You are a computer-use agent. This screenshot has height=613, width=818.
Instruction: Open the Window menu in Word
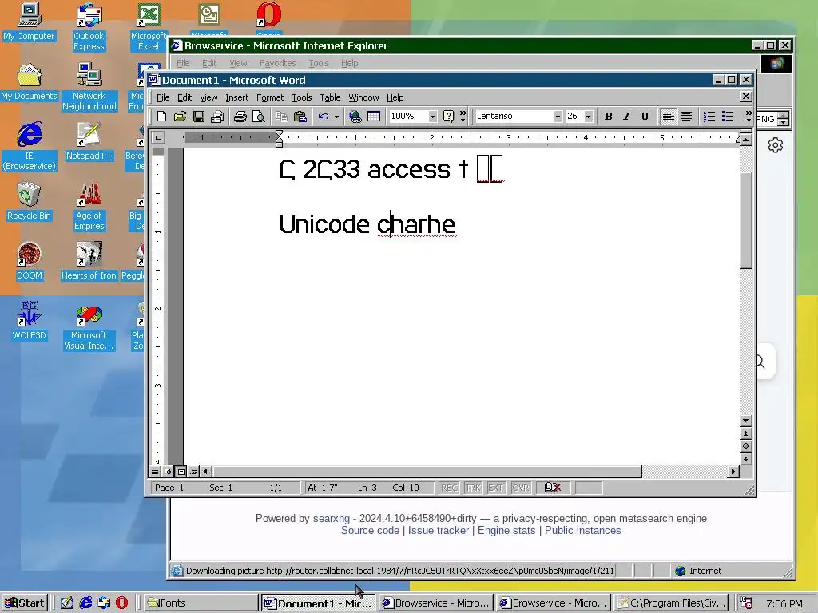tap(363, 97)
